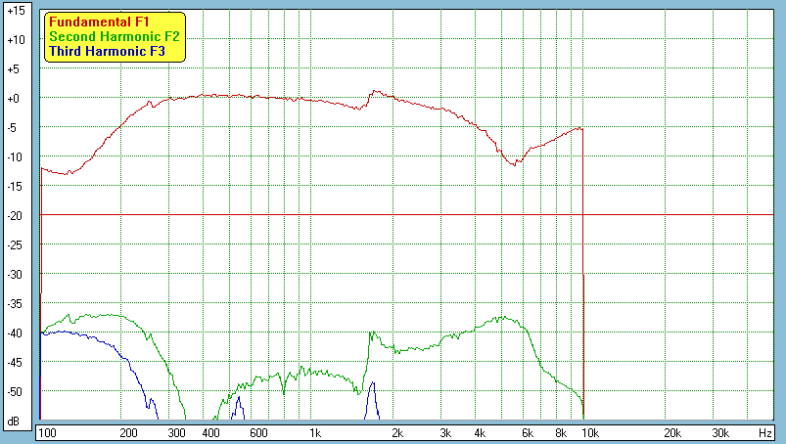Image resolution: width=786 pixels, height=444 pixels.
Task: Click the dB unit label on vertical axis
Action: [14, 421]
